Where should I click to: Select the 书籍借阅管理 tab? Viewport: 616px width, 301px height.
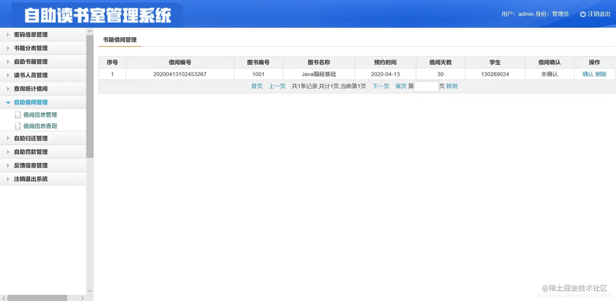coord(120,40)
